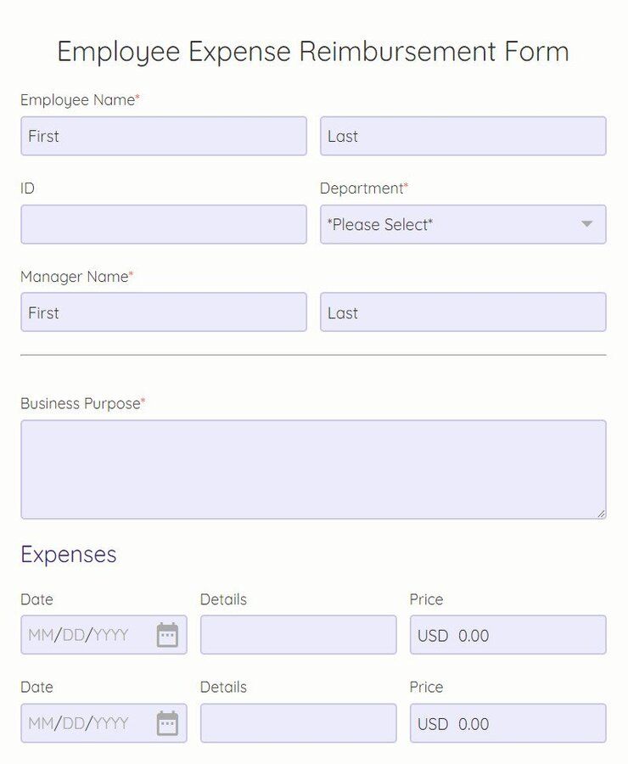
Task: Click the Employee First name field
Action: click(164, 136)
